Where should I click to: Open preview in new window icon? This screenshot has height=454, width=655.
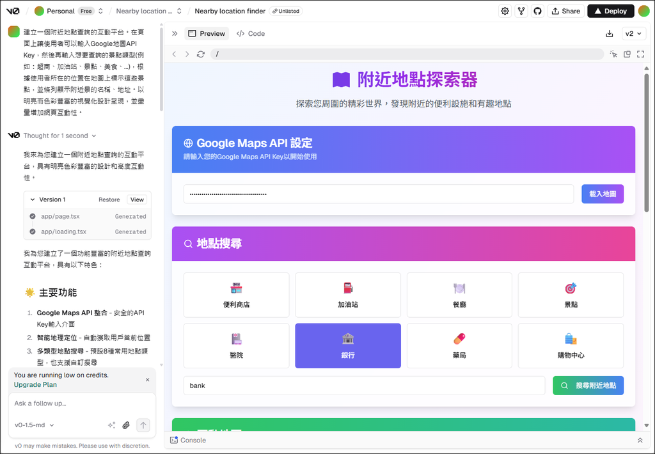pyautogui.click(x=627, y=54)
